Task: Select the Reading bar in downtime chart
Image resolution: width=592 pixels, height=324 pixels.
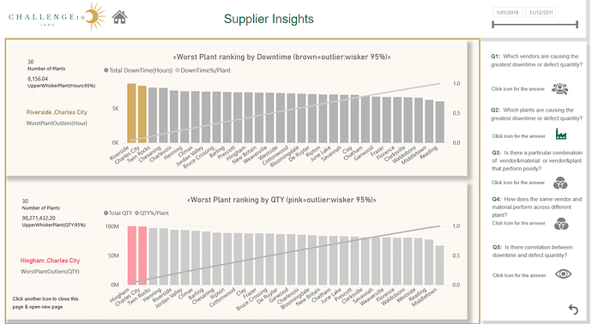Action: point(440,122)
